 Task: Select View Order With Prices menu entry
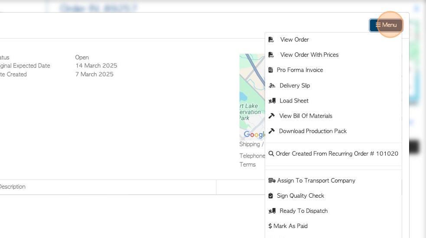[x=309, y=55]
